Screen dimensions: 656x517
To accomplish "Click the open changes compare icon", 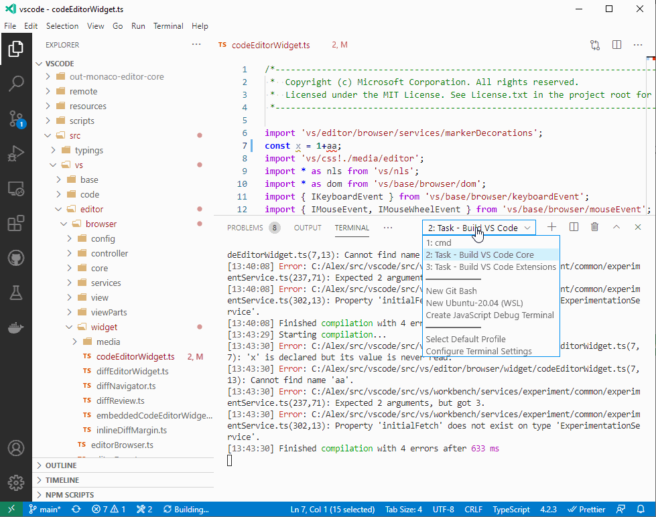I will coord(595,45).
